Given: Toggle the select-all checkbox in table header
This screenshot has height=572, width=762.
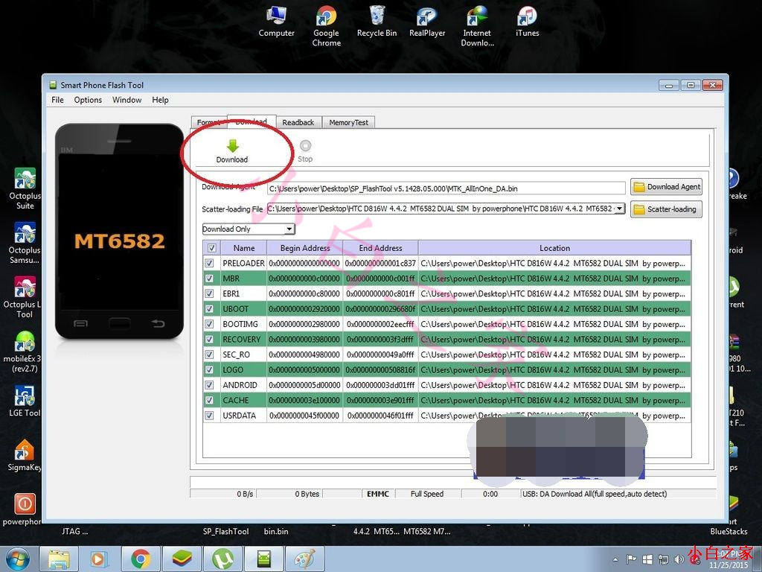Looking at the screenshot, I should tap(212, 248).
